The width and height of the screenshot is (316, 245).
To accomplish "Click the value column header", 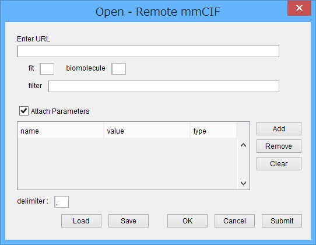I will click(147, 131).
